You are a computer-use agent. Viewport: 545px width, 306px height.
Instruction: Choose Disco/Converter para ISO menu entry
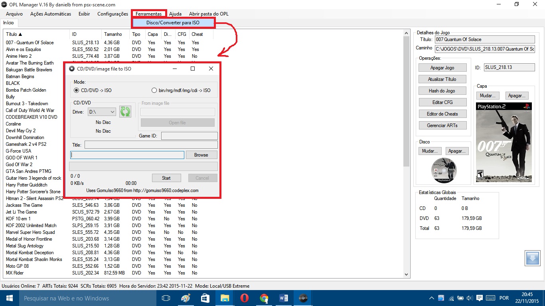[173, 23]
